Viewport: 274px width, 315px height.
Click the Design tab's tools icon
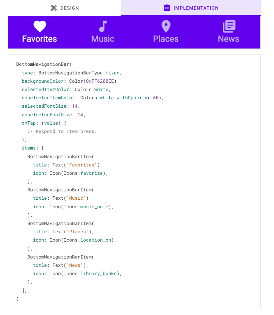pyautogui.click(x=54, y=8)
